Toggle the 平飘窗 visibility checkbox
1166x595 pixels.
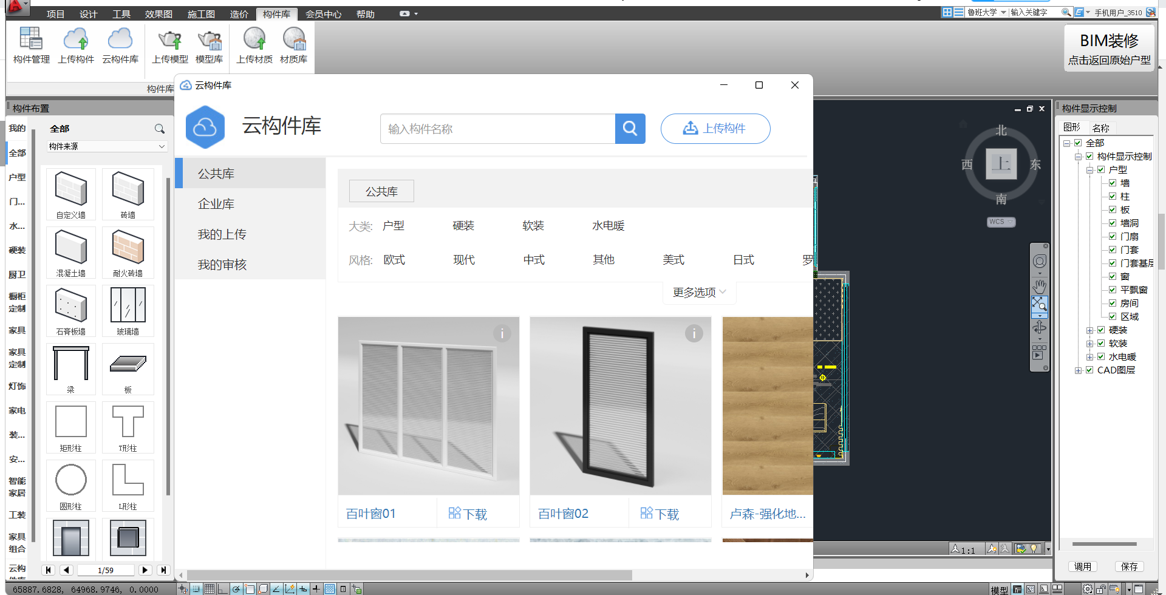[1113, 290]
